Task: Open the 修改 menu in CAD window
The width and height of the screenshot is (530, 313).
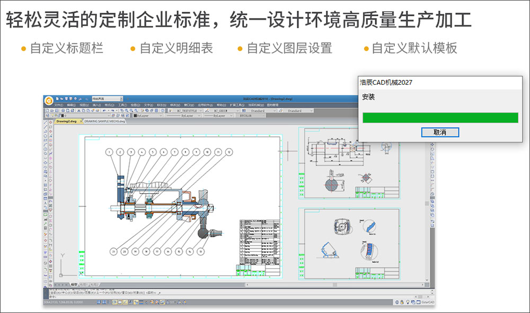Action: pyautogui.click(x=175, y=105)
